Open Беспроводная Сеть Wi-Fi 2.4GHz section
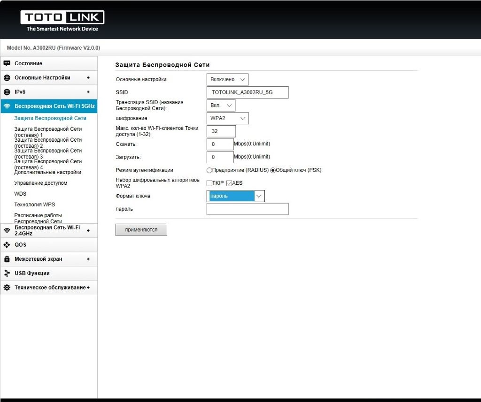This screenshot has height=402, width=481. point(49,230)
